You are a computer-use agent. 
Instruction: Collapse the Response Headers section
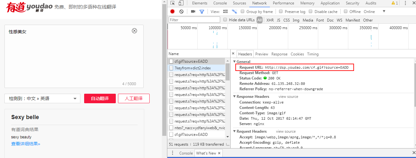235,97
